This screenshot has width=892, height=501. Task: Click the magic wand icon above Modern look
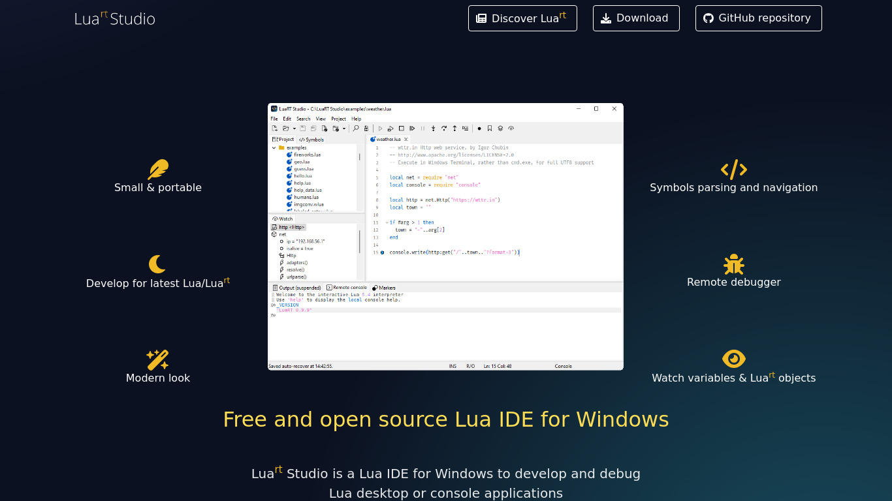coord(157,359)
